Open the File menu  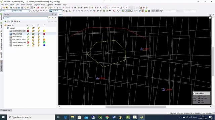2,5
